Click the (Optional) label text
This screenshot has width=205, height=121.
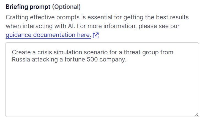pos(66,7)
